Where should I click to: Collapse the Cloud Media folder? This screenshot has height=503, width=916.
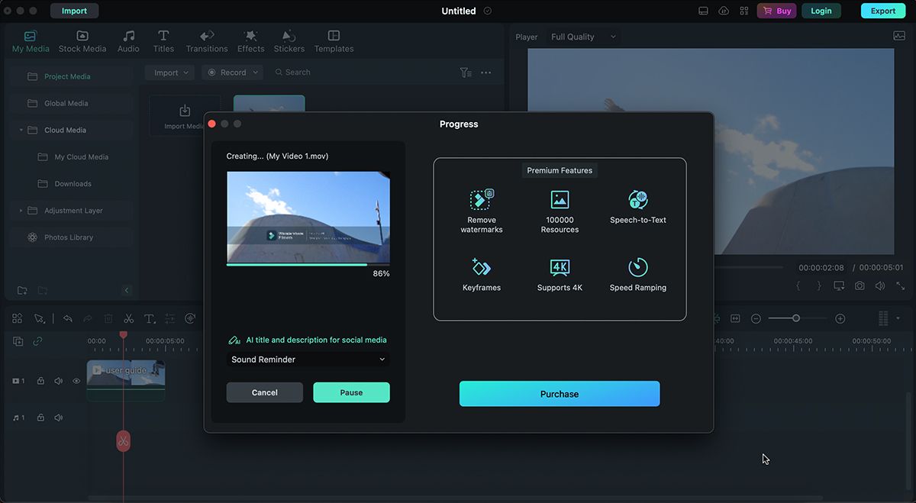pyautogui.click(x=21, y=130)
